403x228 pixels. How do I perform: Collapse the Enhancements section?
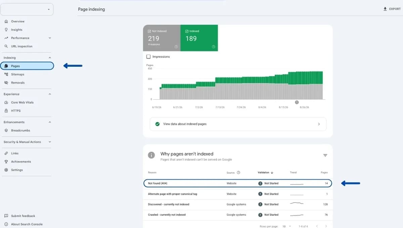pyautogui.click(x=50, y=122)
